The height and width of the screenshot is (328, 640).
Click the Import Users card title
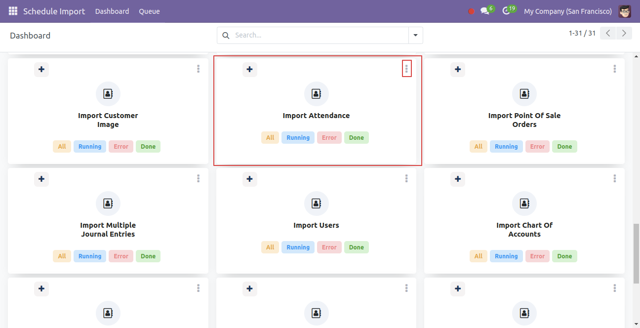316,225
